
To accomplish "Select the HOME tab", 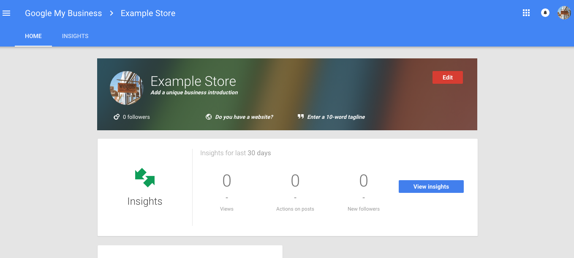I will 33,36.
